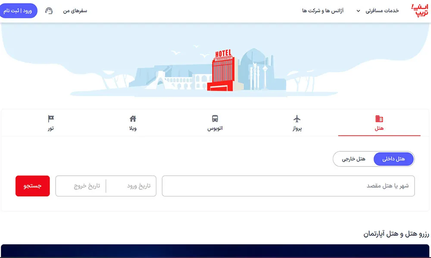The image size is (431, 258).
Task: Click the red HOTEL building illustration
Action: coord(221,71)
